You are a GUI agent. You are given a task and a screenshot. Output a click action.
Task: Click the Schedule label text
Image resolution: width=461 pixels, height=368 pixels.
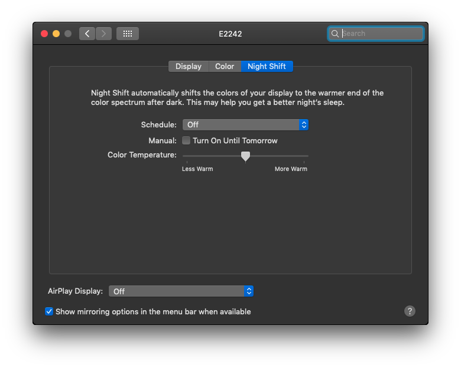click(159, 124)
